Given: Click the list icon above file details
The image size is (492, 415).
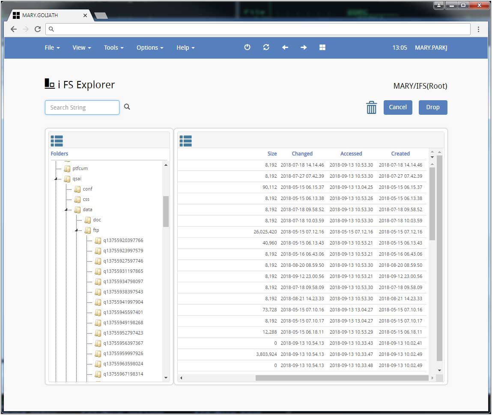Looking at the screenshot, I should point(186,140).
